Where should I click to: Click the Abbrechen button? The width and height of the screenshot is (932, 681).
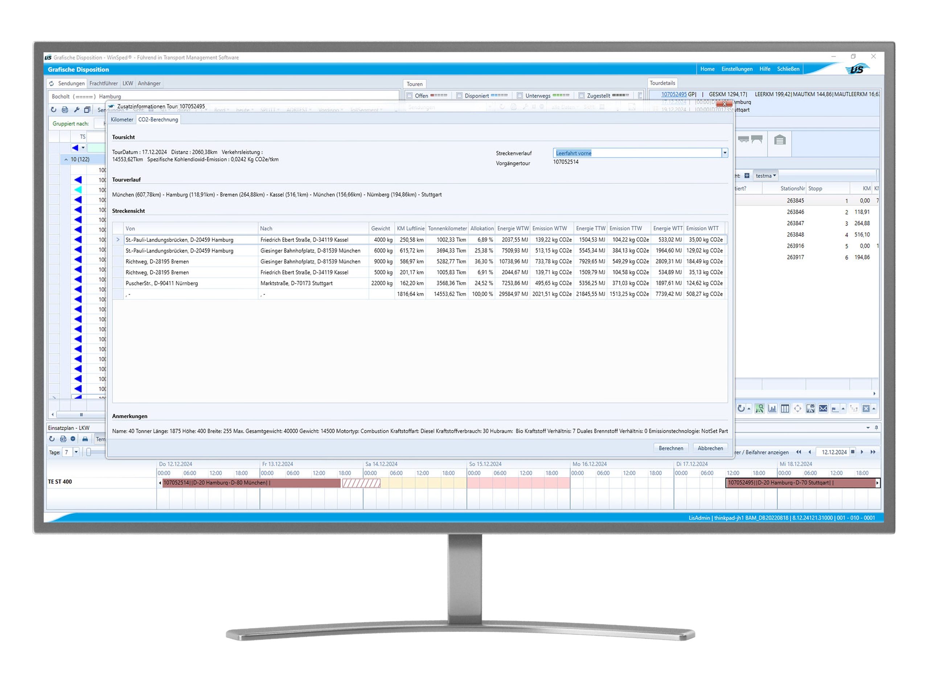(711, 448)
